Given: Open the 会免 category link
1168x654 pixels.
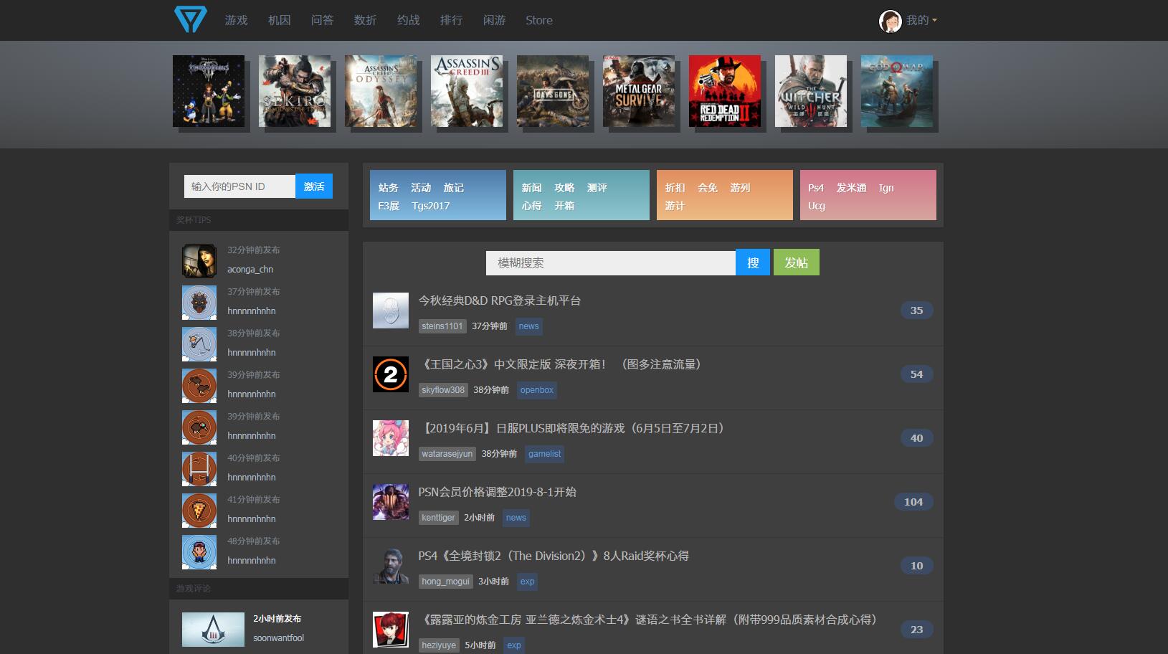Looking at the screenshot, I should coord(708,188).
